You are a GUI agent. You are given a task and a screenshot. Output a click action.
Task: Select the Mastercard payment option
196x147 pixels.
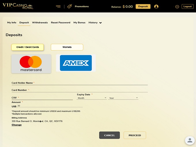[31, 64]
